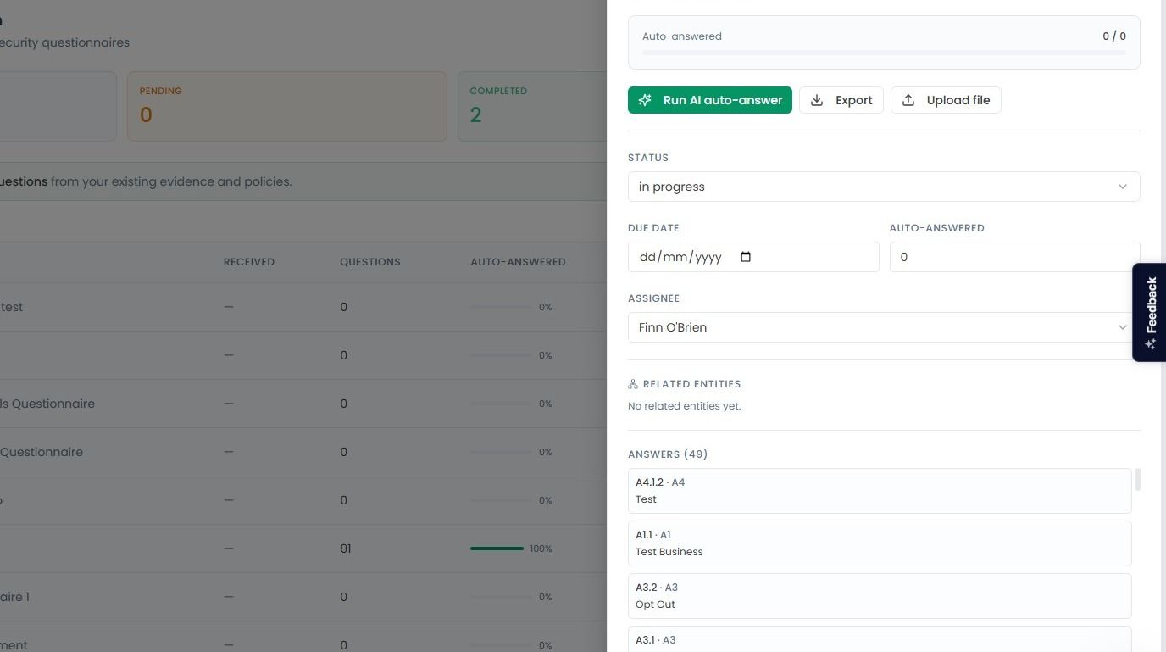Click the 91 questions cell
The height and width of the screenshot is (652, 1166).
pyautogui.click(x=346, y=549)
